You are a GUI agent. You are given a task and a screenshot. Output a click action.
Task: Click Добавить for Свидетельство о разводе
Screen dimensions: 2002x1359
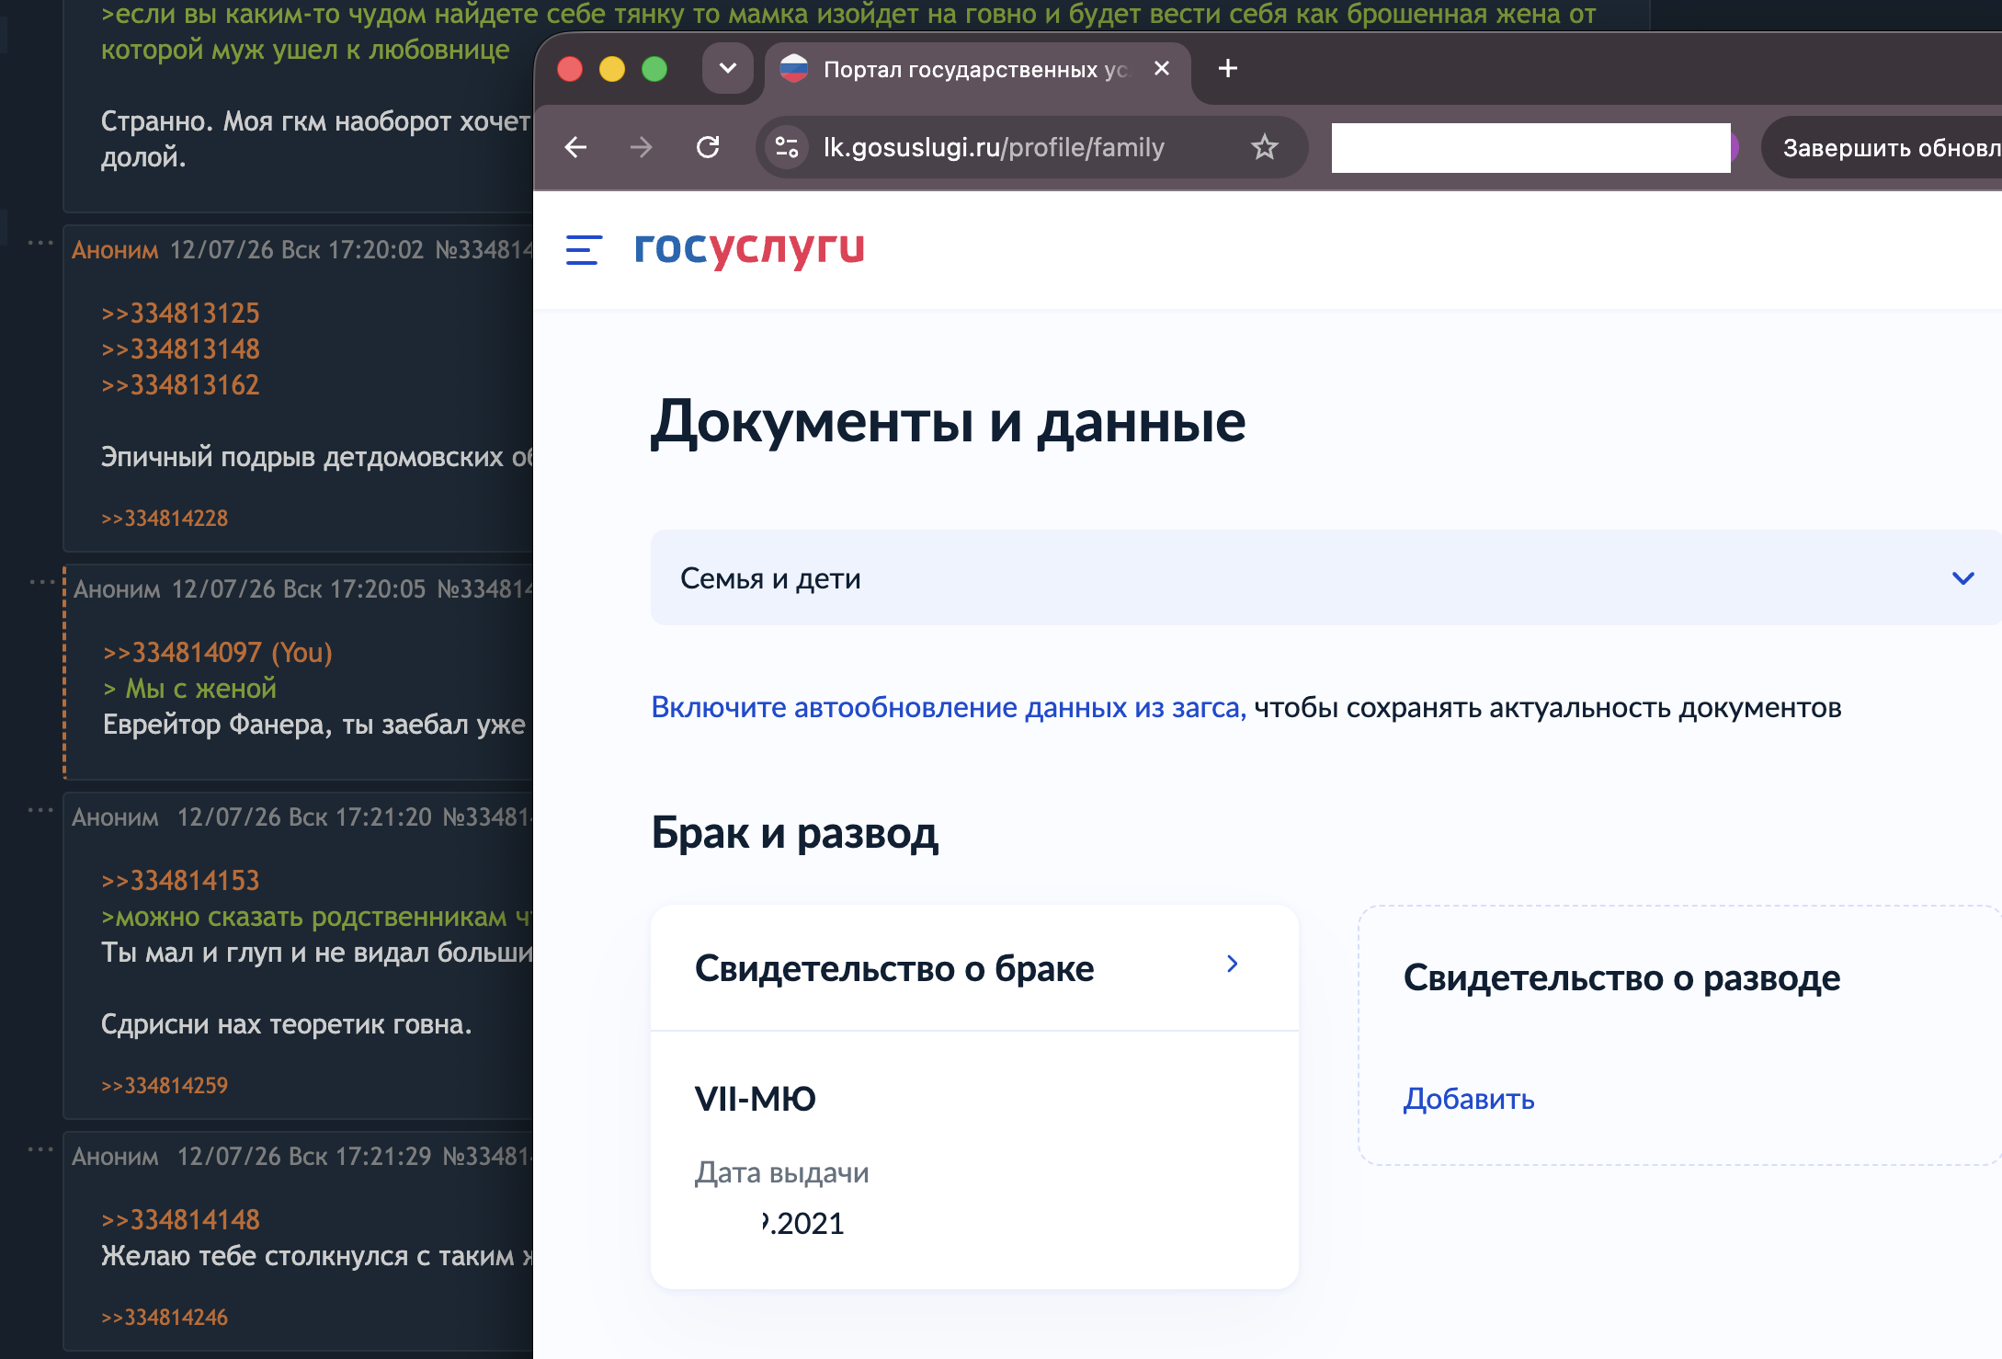(x=1469, y=1099)
